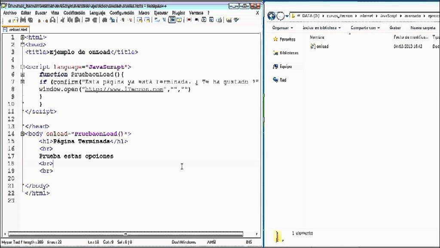Click the Paste toolbar icon
The width and height of the screenshot is (440, 248).
coord(78,20)
